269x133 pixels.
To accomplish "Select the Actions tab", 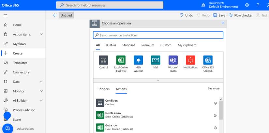I will click(x=121, y=89).
